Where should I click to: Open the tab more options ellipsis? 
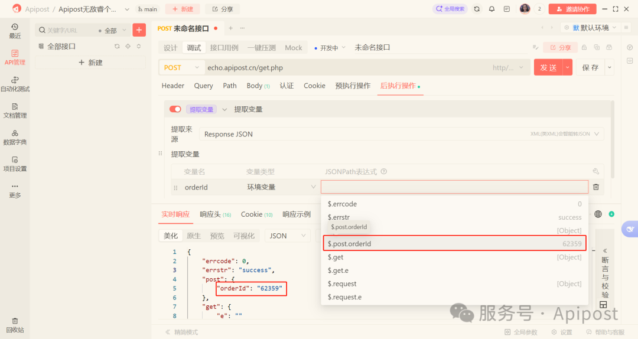click(x=243, y=28)
